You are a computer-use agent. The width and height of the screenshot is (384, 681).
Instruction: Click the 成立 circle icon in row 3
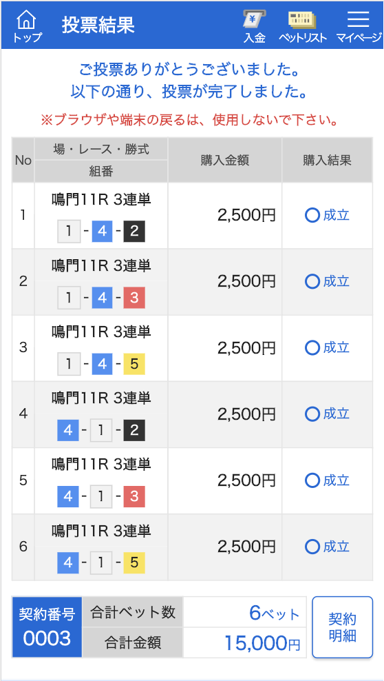coord(312,348)
